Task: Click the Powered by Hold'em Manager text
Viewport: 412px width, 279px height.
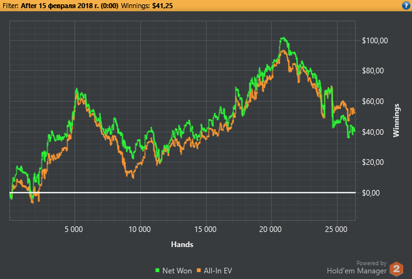Action: pos(357,267)
